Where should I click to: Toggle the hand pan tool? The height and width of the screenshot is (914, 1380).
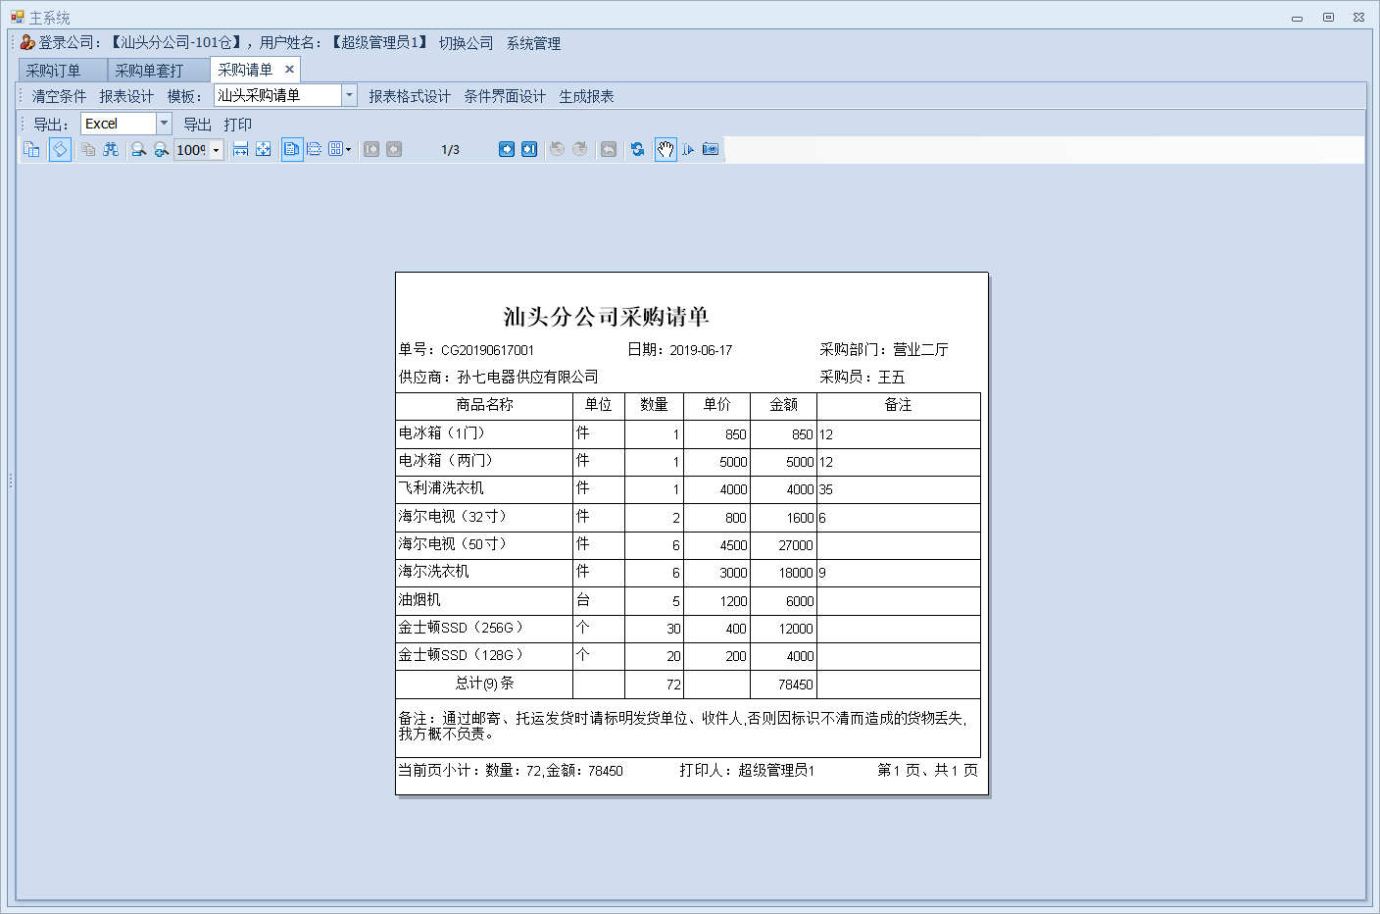tap(665, 149)
